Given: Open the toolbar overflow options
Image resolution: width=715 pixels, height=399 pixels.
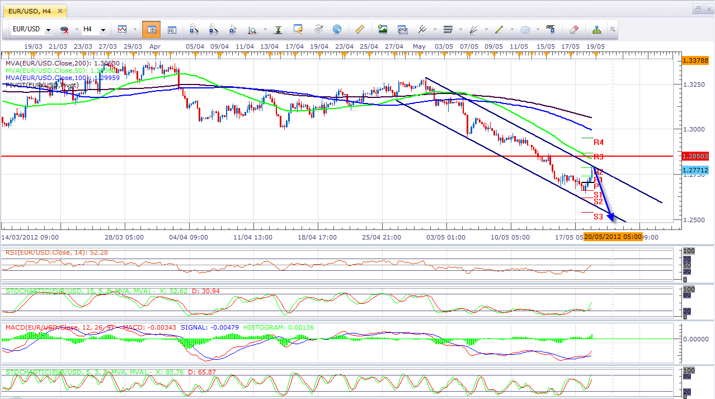Looking at the screenshot, I should click(x=613, y=29).
